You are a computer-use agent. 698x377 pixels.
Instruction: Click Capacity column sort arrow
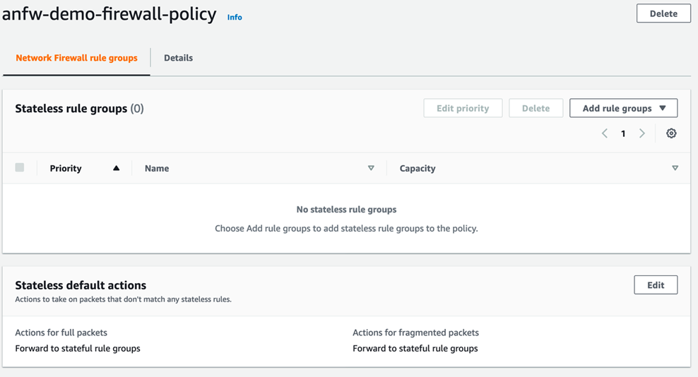pyautogui.click(x=675, y=168)
